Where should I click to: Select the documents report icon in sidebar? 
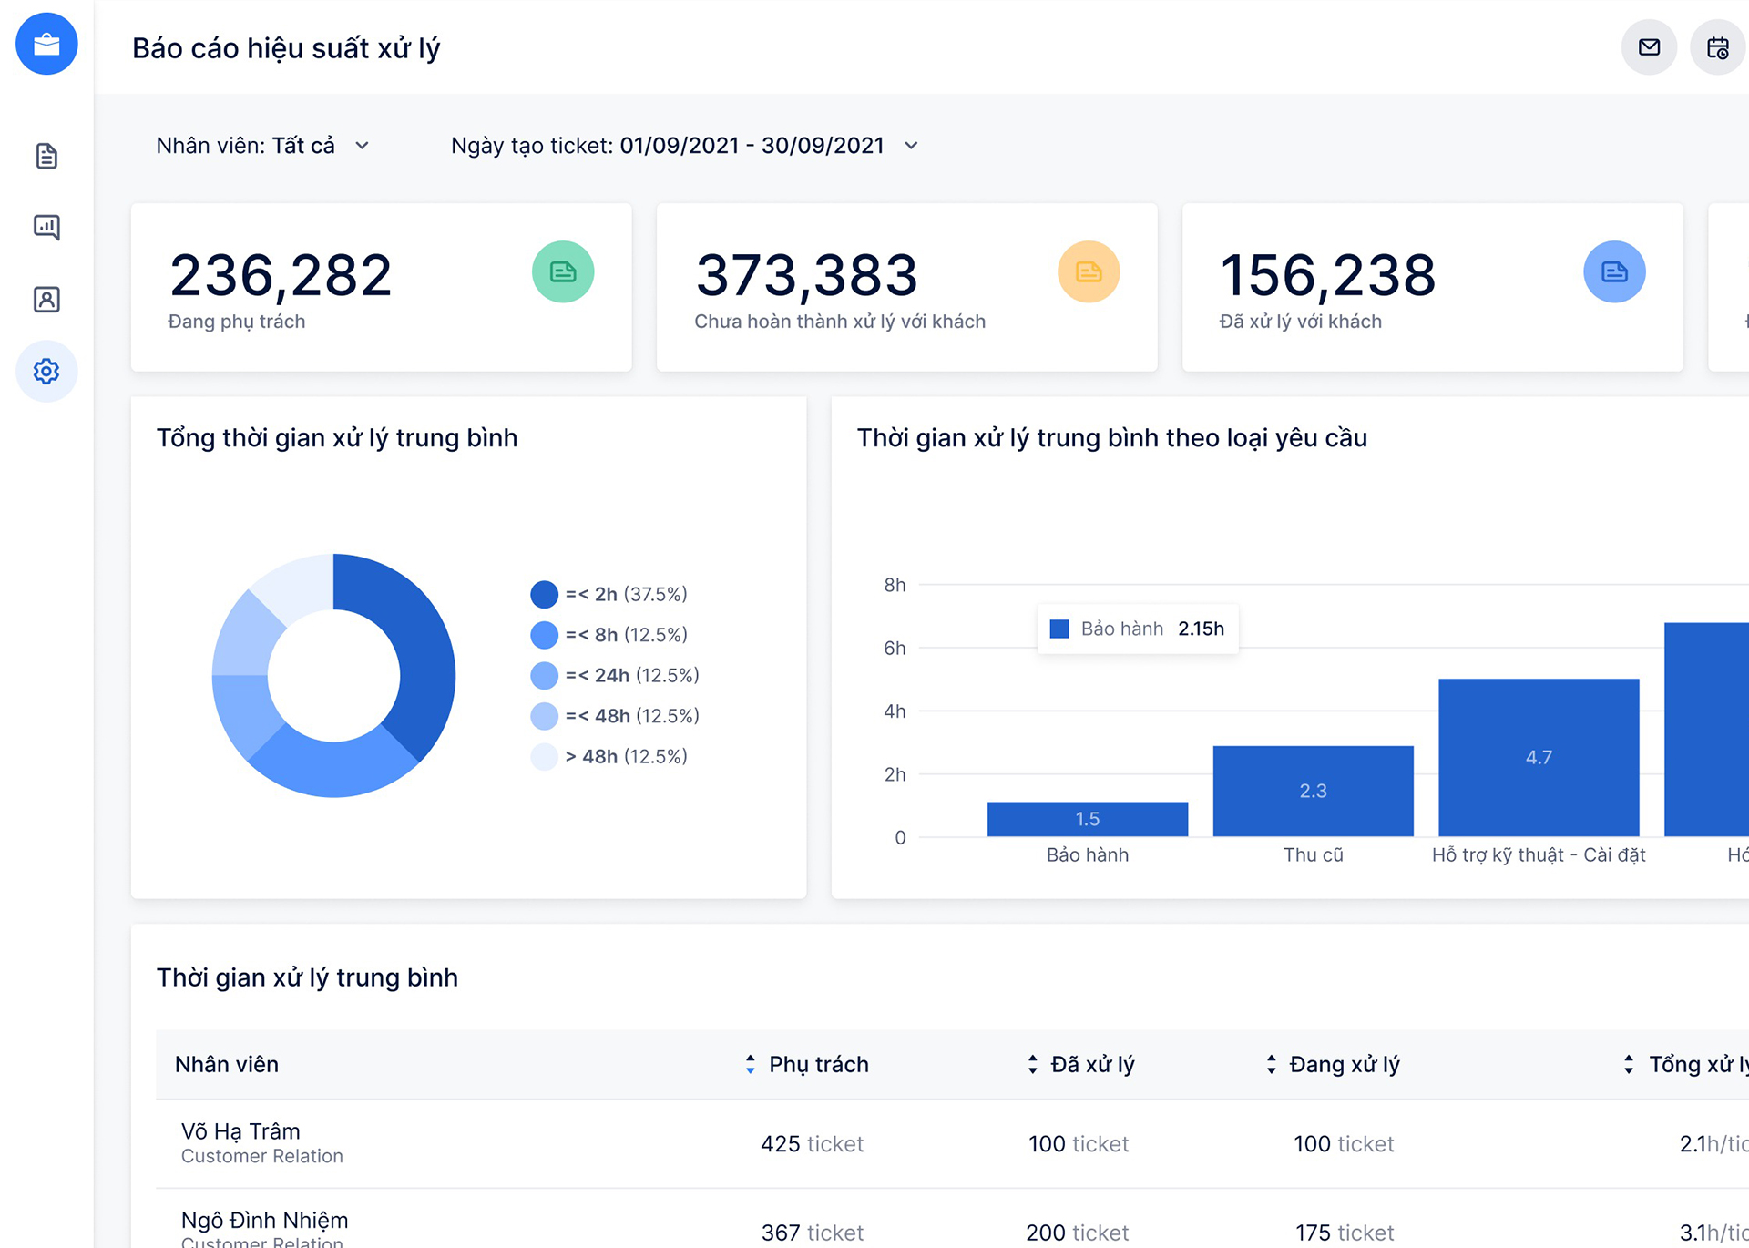(x=46, y=156)
